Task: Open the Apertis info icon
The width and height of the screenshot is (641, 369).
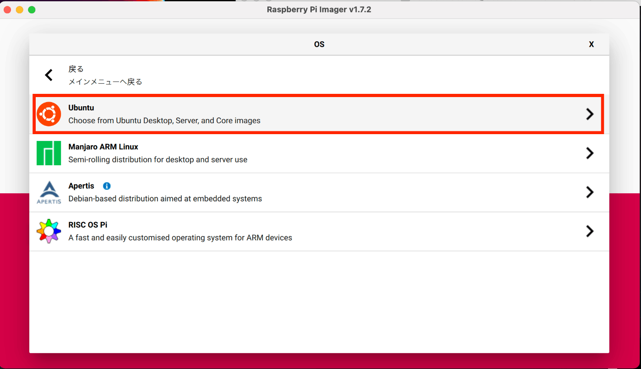Action: pyautogui.click(x=107, y=186)
